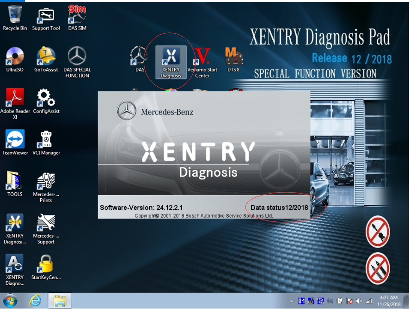Open the Recycle Bin desktop icon
Screen dimensions: 410x309
point(15,18)
